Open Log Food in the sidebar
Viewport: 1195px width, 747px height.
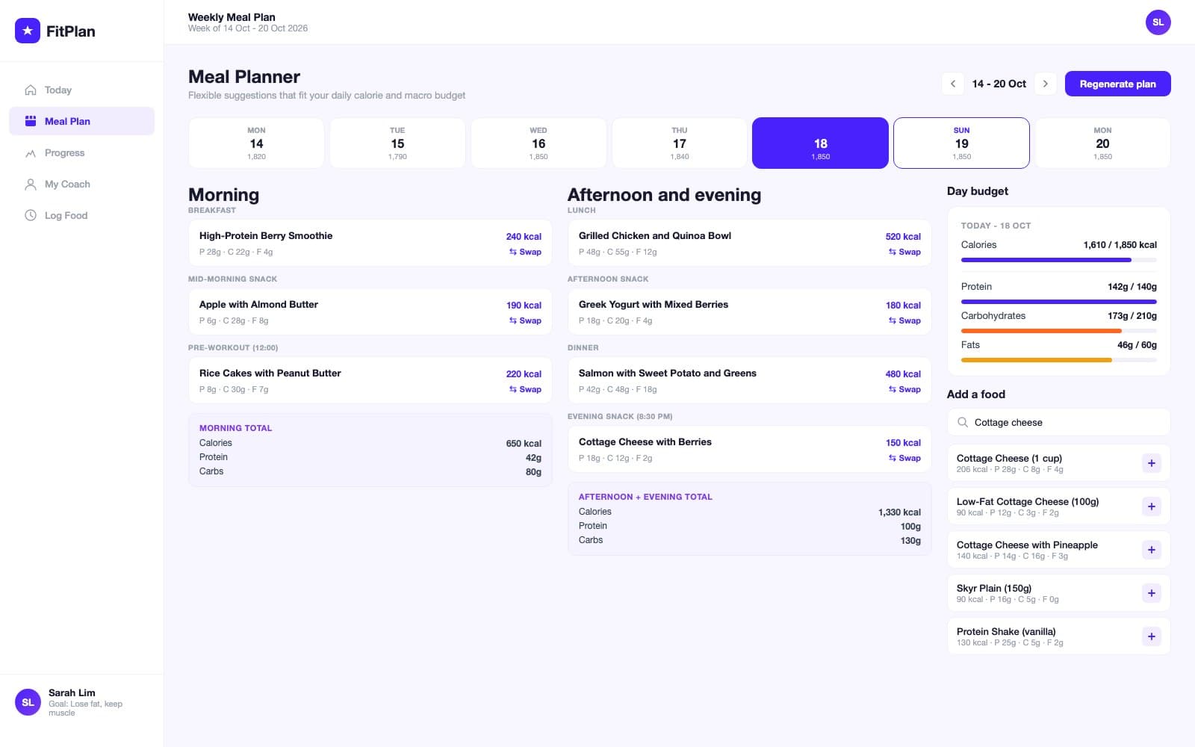[x=81, y=215]
